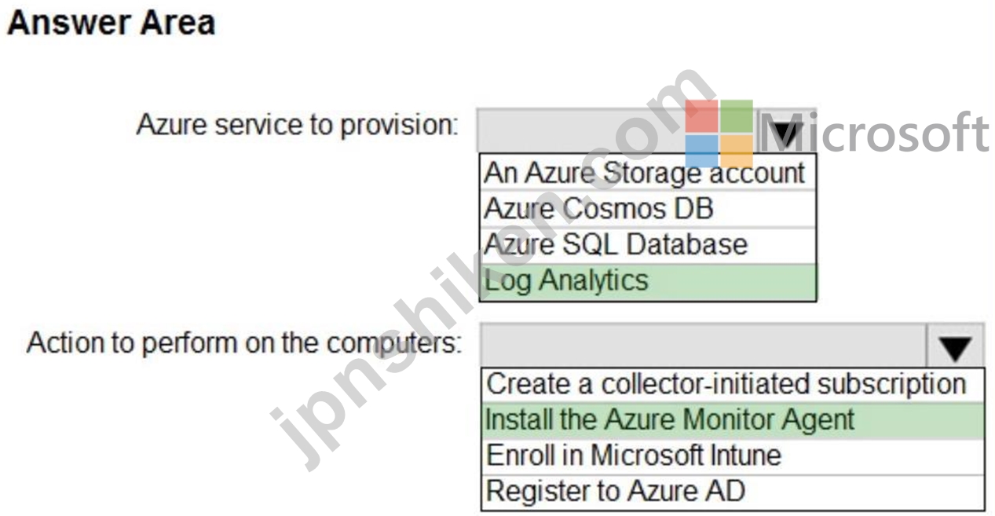Click Action to perform on the computers label
Image resolution: width=995 pixels, height=516 pixels.
coord(245,343)
